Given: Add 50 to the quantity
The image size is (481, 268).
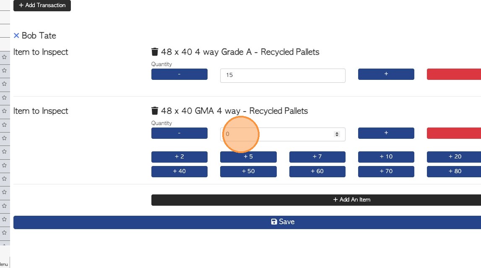Looking at the screenshot, I should tap(248, 171).
